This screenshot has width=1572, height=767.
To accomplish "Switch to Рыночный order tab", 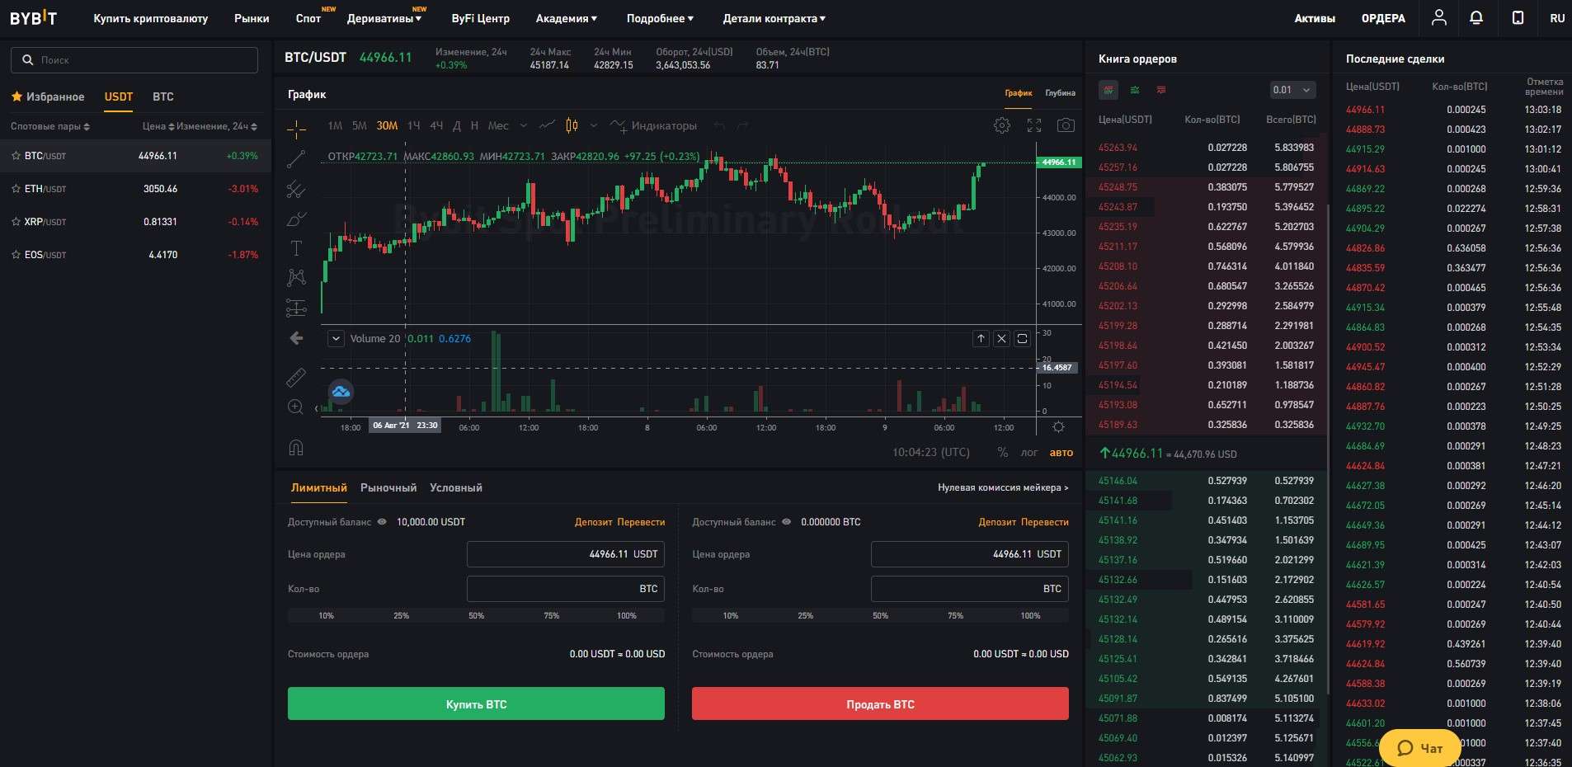I will 388,487.
